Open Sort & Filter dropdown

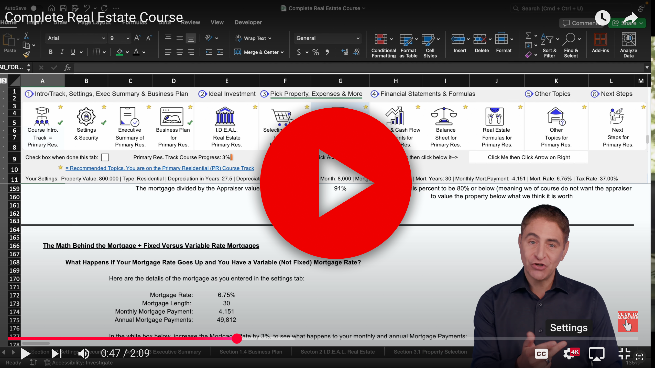point(550,45)
